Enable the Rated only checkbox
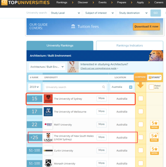Viewport: 166px width, 167px height. (x=151, y=87)
